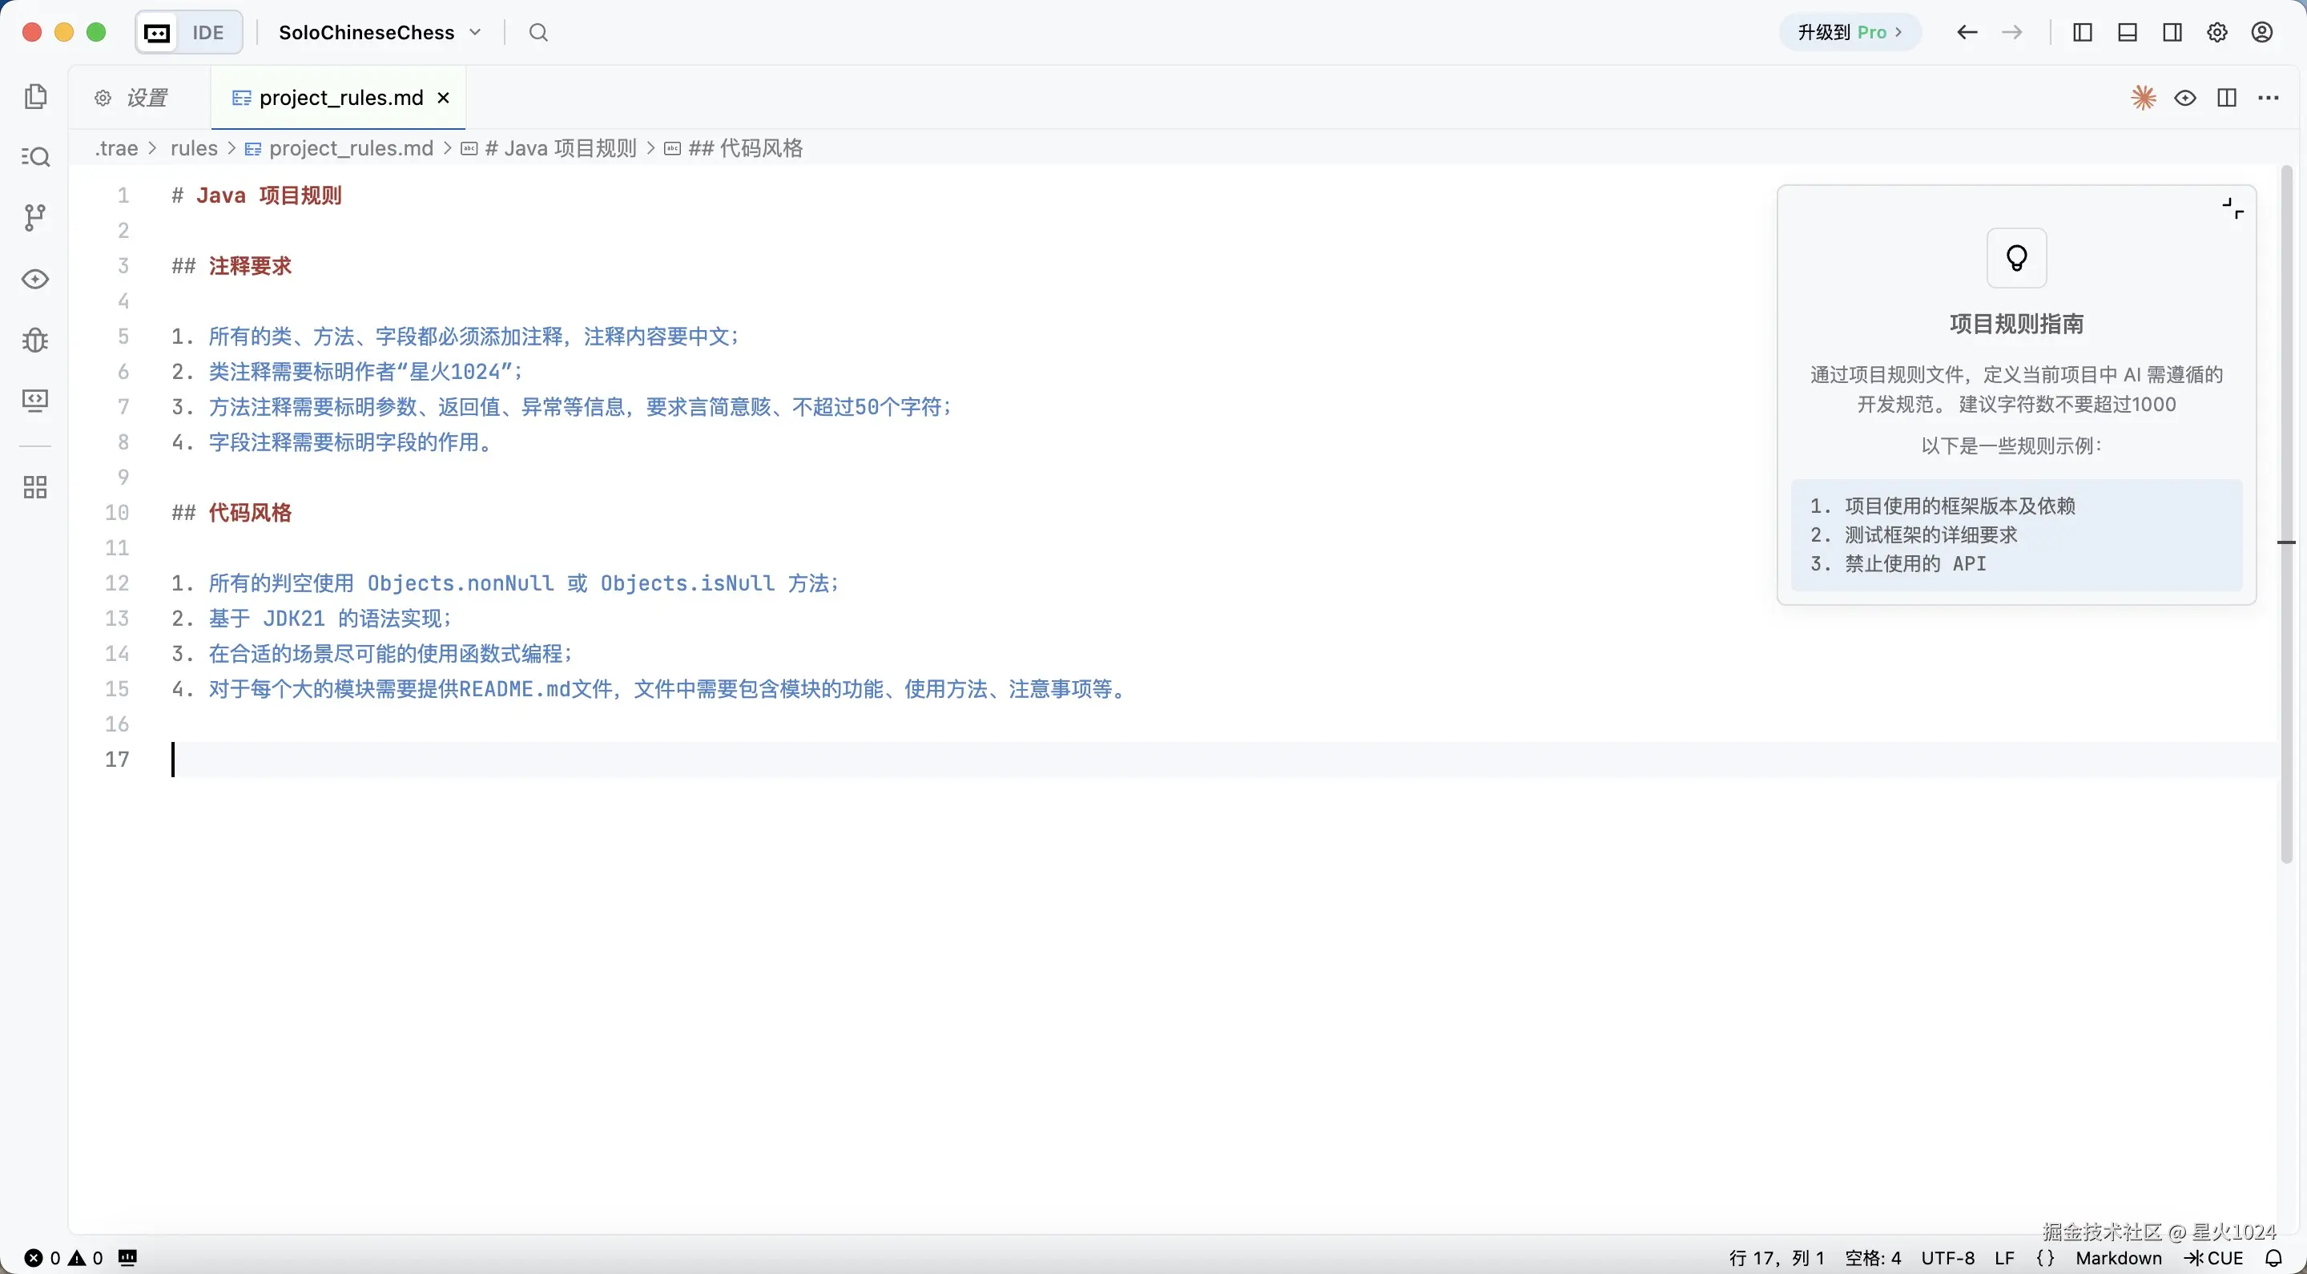This screenshot has height=1274, width=2307.
Task: Switch to the 设置 tab
Action: pos(135,98)
